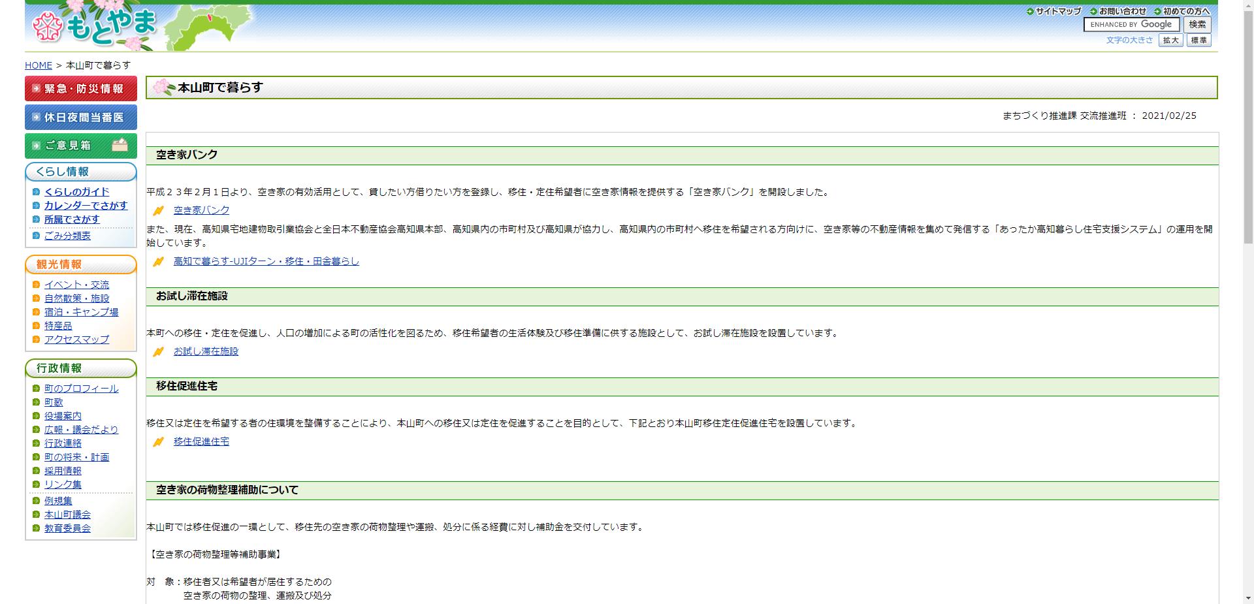Click the orange arrow icon before 空き家バンク
Image resolution: width=1254 pixels, height=604 pixels.
pos(159,210)
